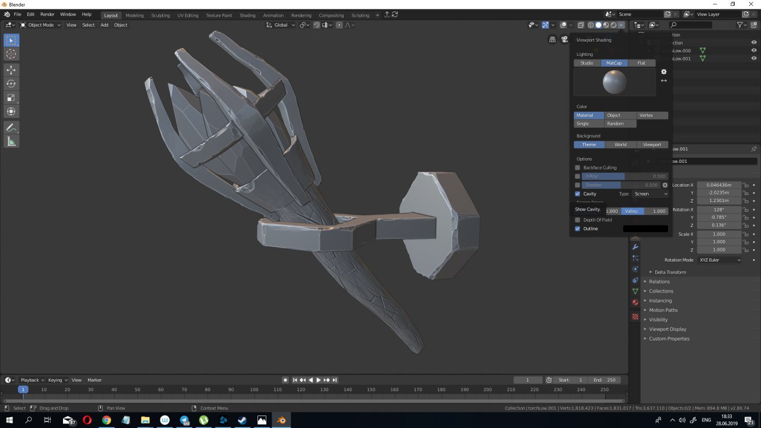Open the Texture properties tab icon
The width and height of the screenshot is (761, 428).
tap(635, 317)
